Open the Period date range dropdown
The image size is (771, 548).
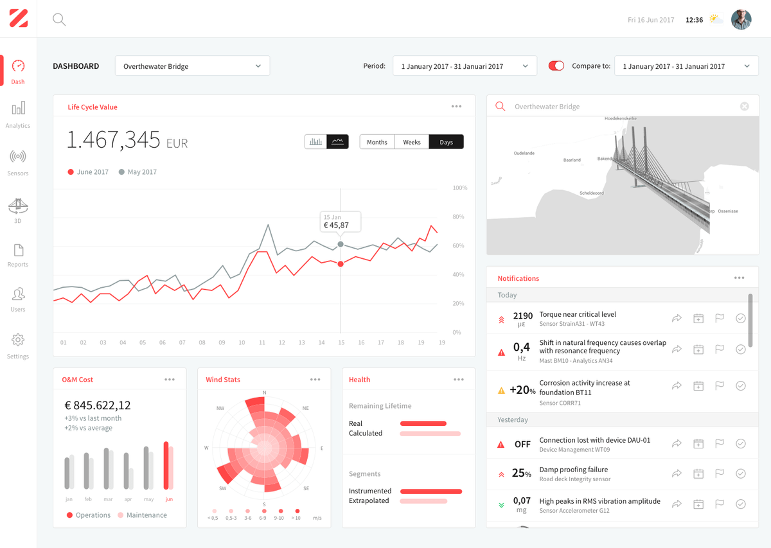(x=465, y=66)
